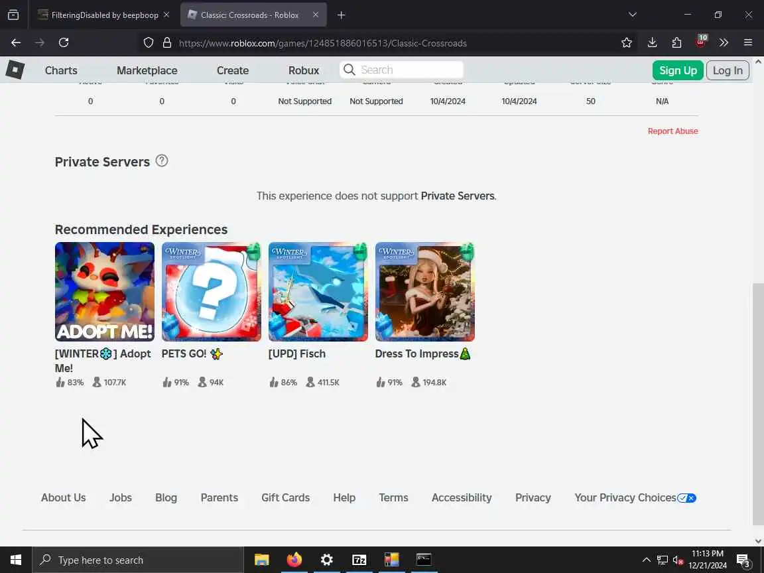Open the Firefox hamburger application menu
Image resolution: width=764 pixels, height=573 pixels.
pyautogui.click(x=748, y=43)
